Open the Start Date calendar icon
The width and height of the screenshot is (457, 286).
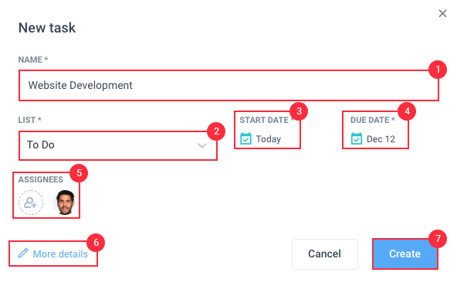245,138
